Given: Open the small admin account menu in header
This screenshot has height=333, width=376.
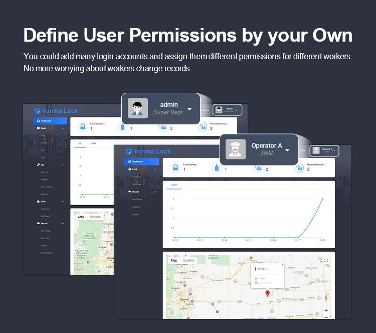Looking at the screenshot, I should tap(227, 110).
